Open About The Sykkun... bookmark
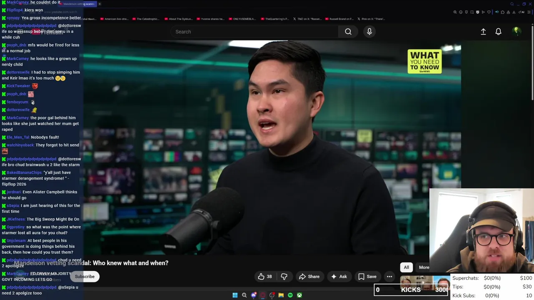 [x=179, y=19]
